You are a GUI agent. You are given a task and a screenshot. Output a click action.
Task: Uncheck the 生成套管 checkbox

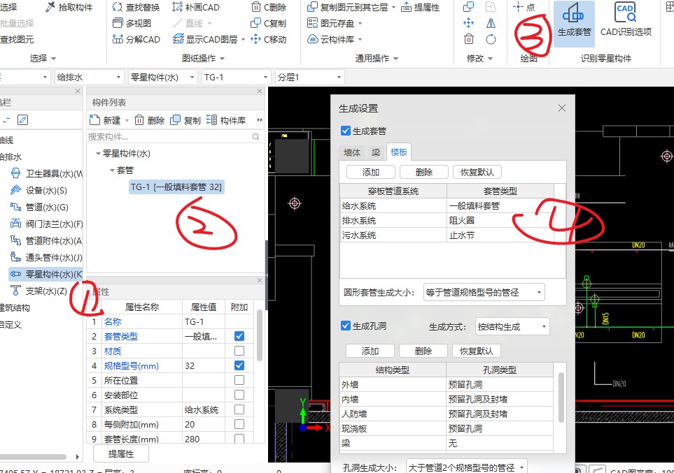tap(345, 131)
